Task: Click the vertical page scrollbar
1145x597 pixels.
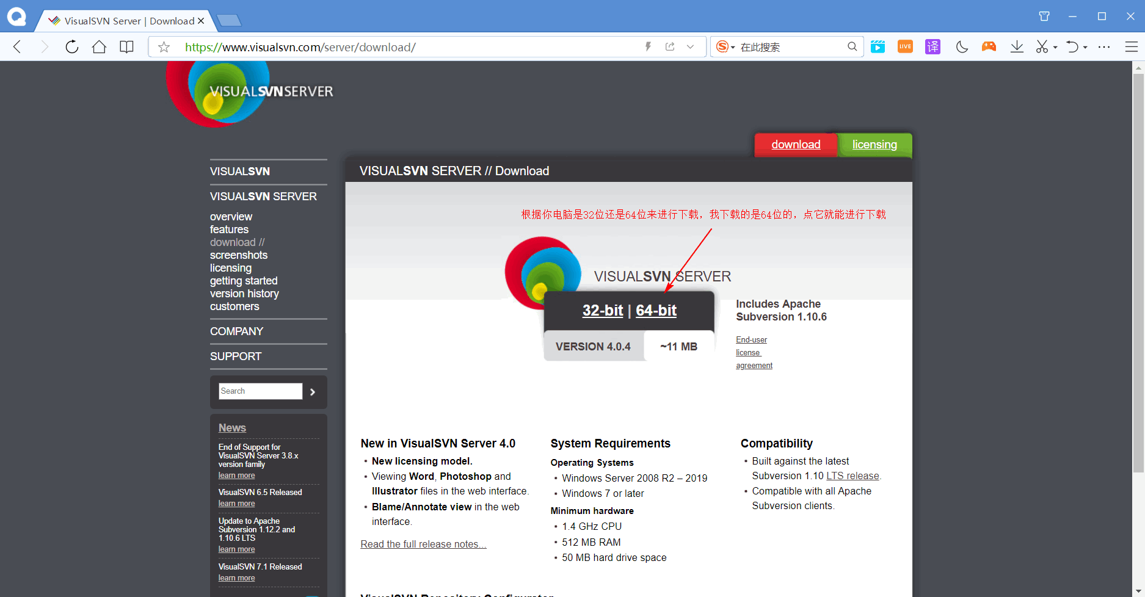Action: tap(1138, 273)
